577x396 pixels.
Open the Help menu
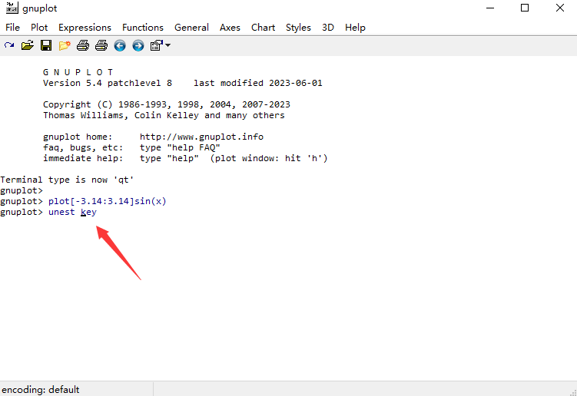click(x=355, y=28)
